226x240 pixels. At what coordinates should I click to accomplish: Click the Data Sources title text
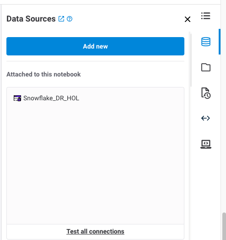(31, 19)
